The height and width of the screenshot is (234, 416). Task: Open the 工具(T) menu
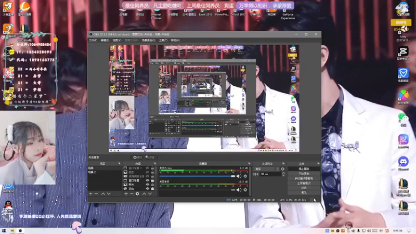click(163, 41)
